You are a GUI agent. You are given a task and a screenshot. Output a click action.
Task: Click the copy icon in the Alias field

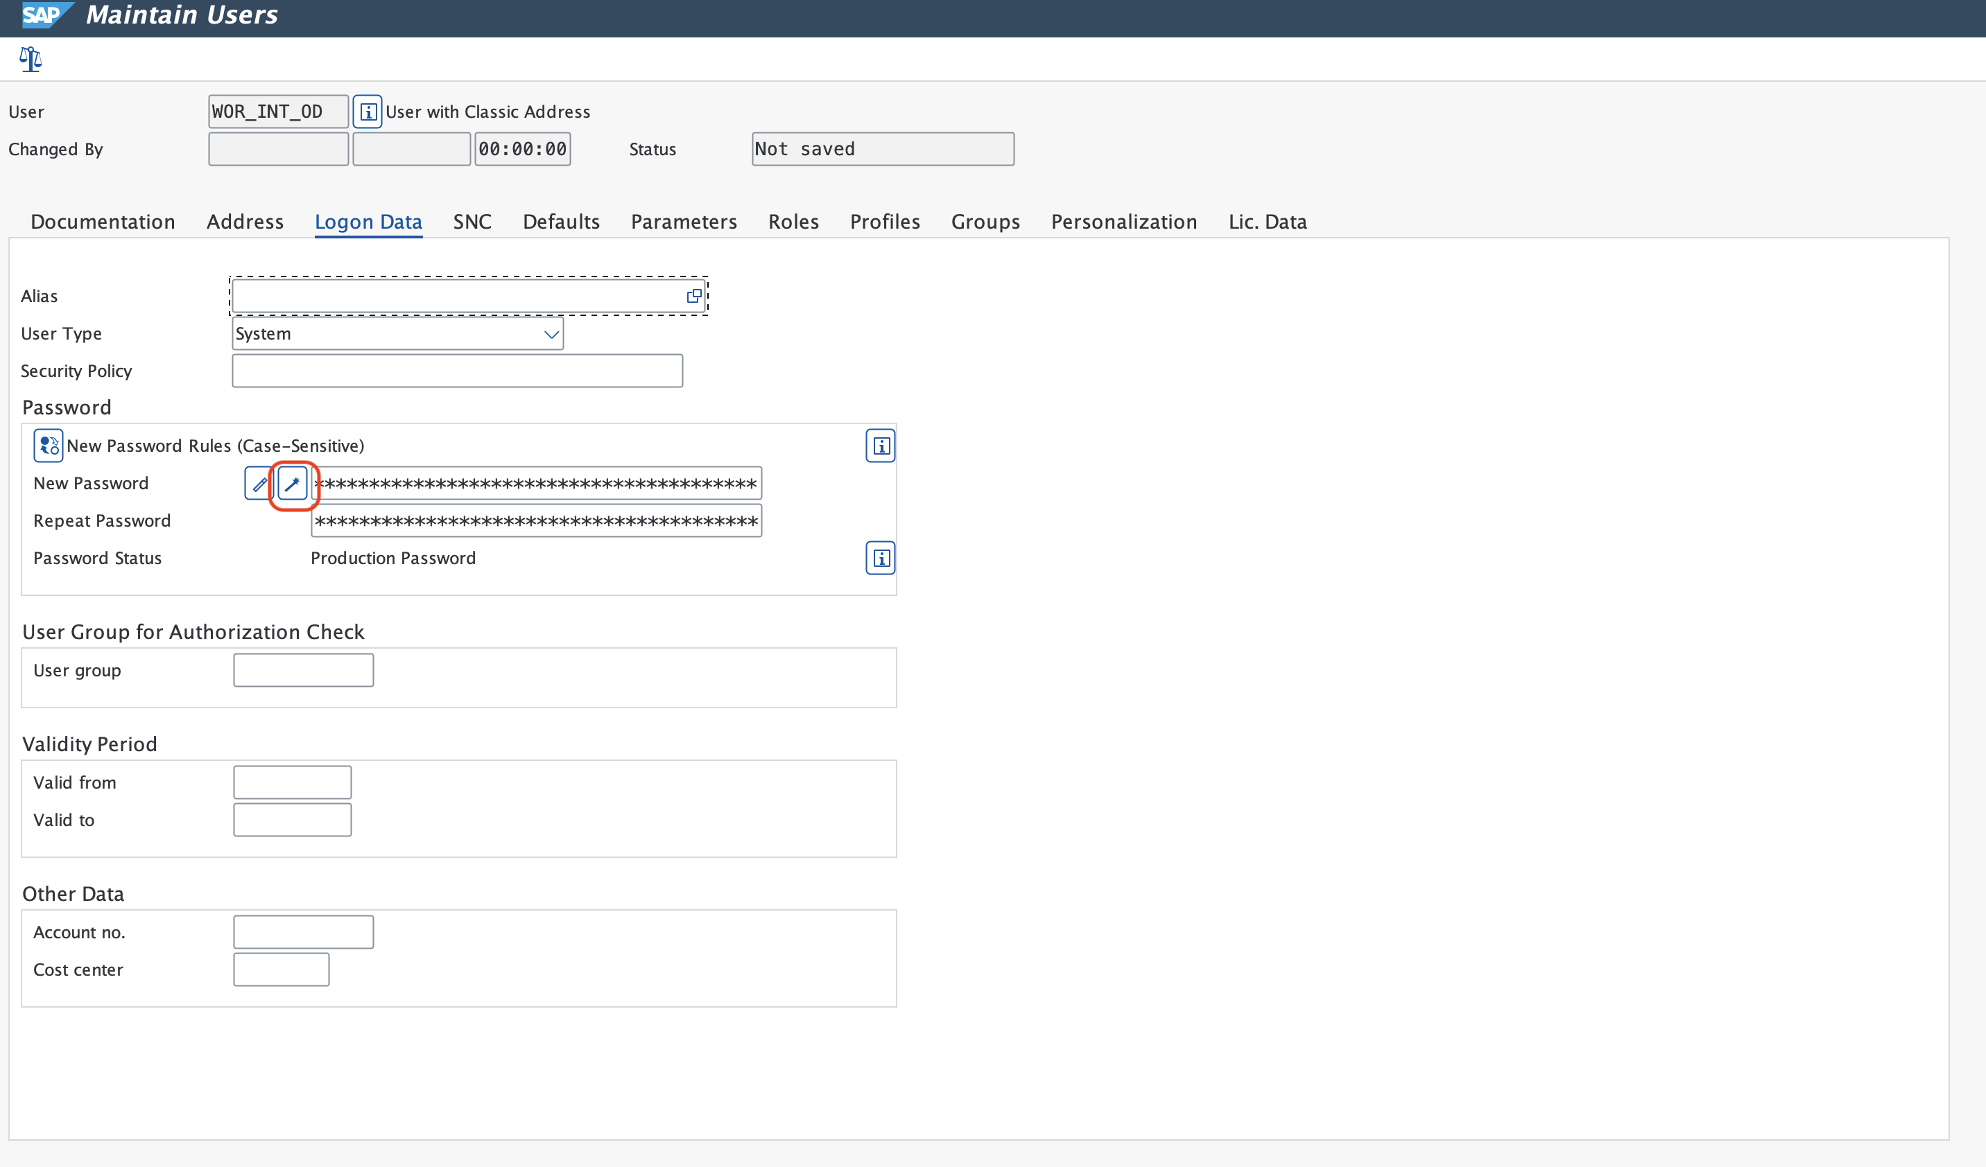693,295
